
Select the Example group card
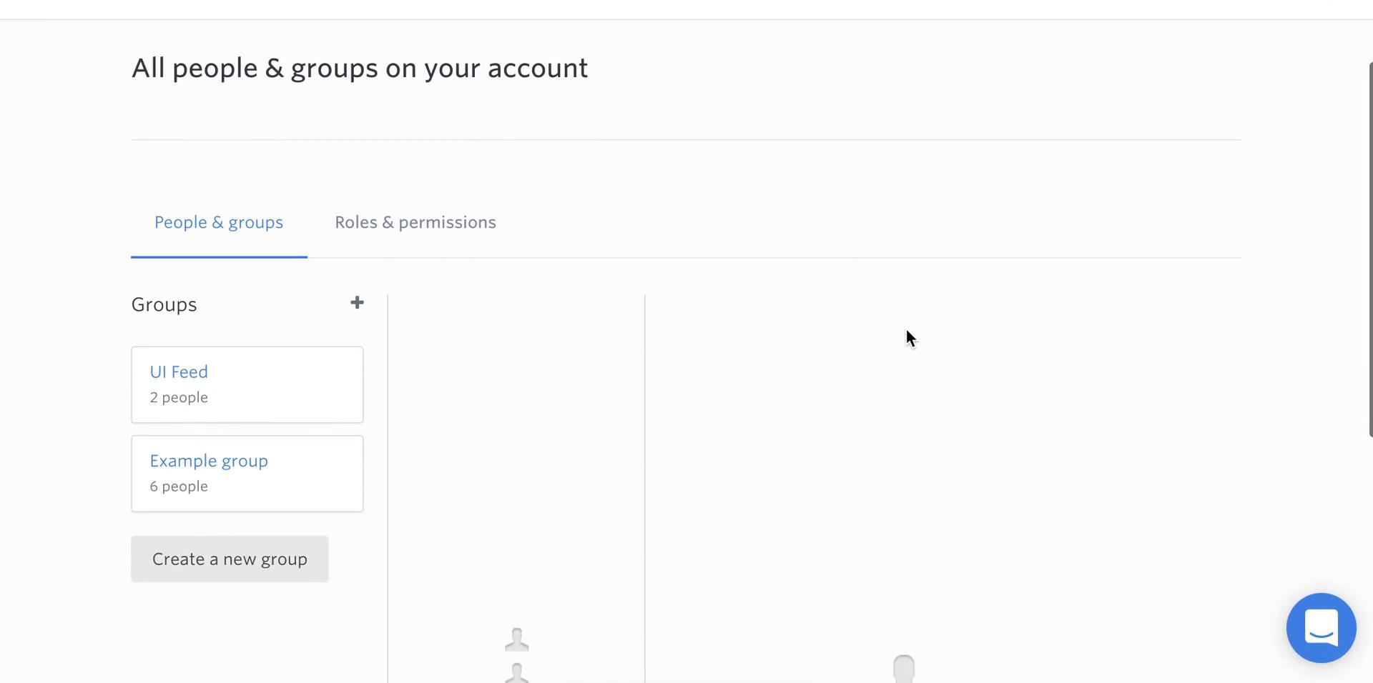[247, 474]
